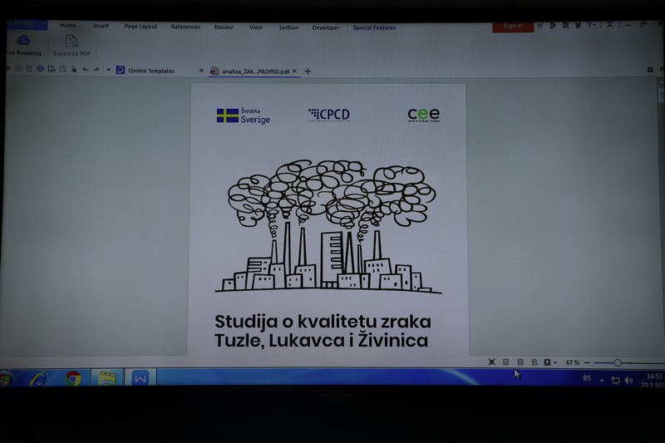Image resolution: width=665 pixels, height=443 pixels.
Task: Add a new document tab with plus
Action: point(308,71)
